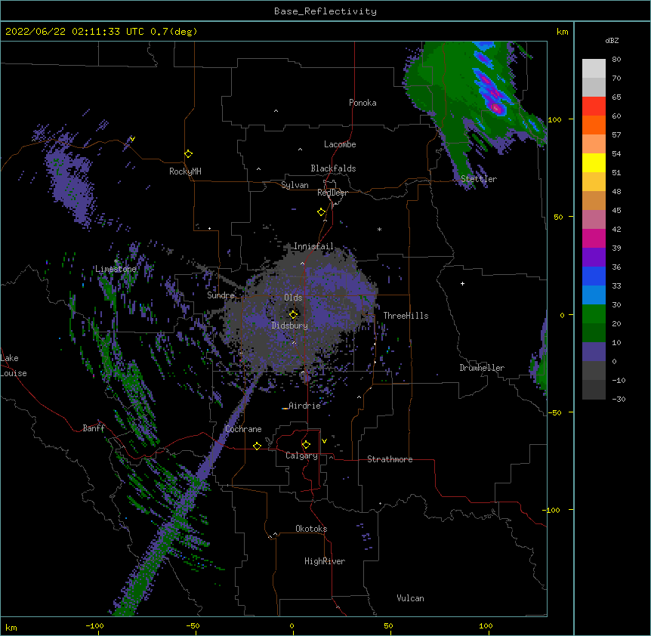Click the Ponoka city label
The width and height of the screenshot is (651, 636).
coord(363,103)
